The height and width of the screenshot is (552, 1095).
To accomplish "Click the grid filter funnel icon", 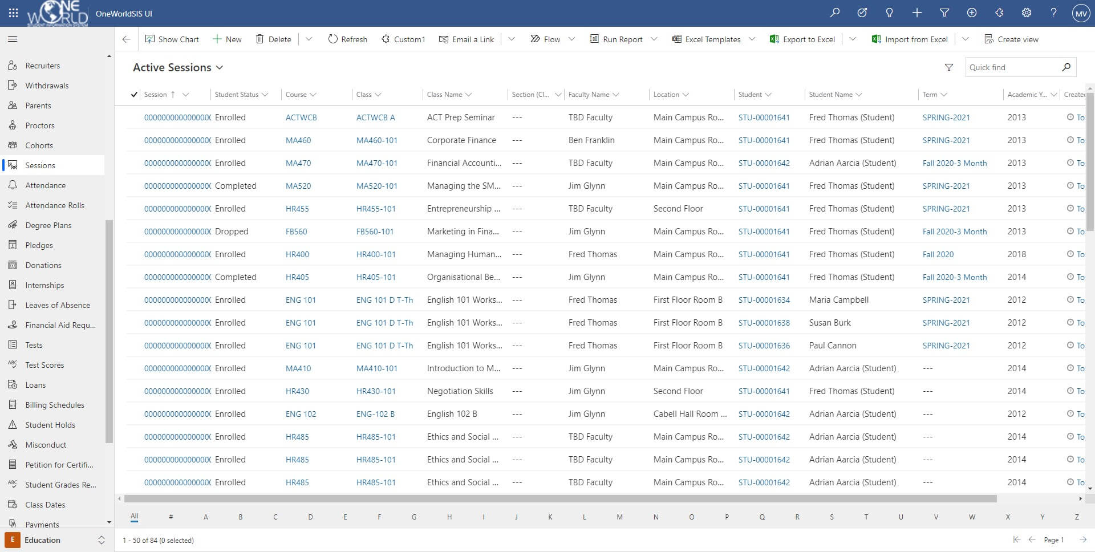I will [949, 67].
